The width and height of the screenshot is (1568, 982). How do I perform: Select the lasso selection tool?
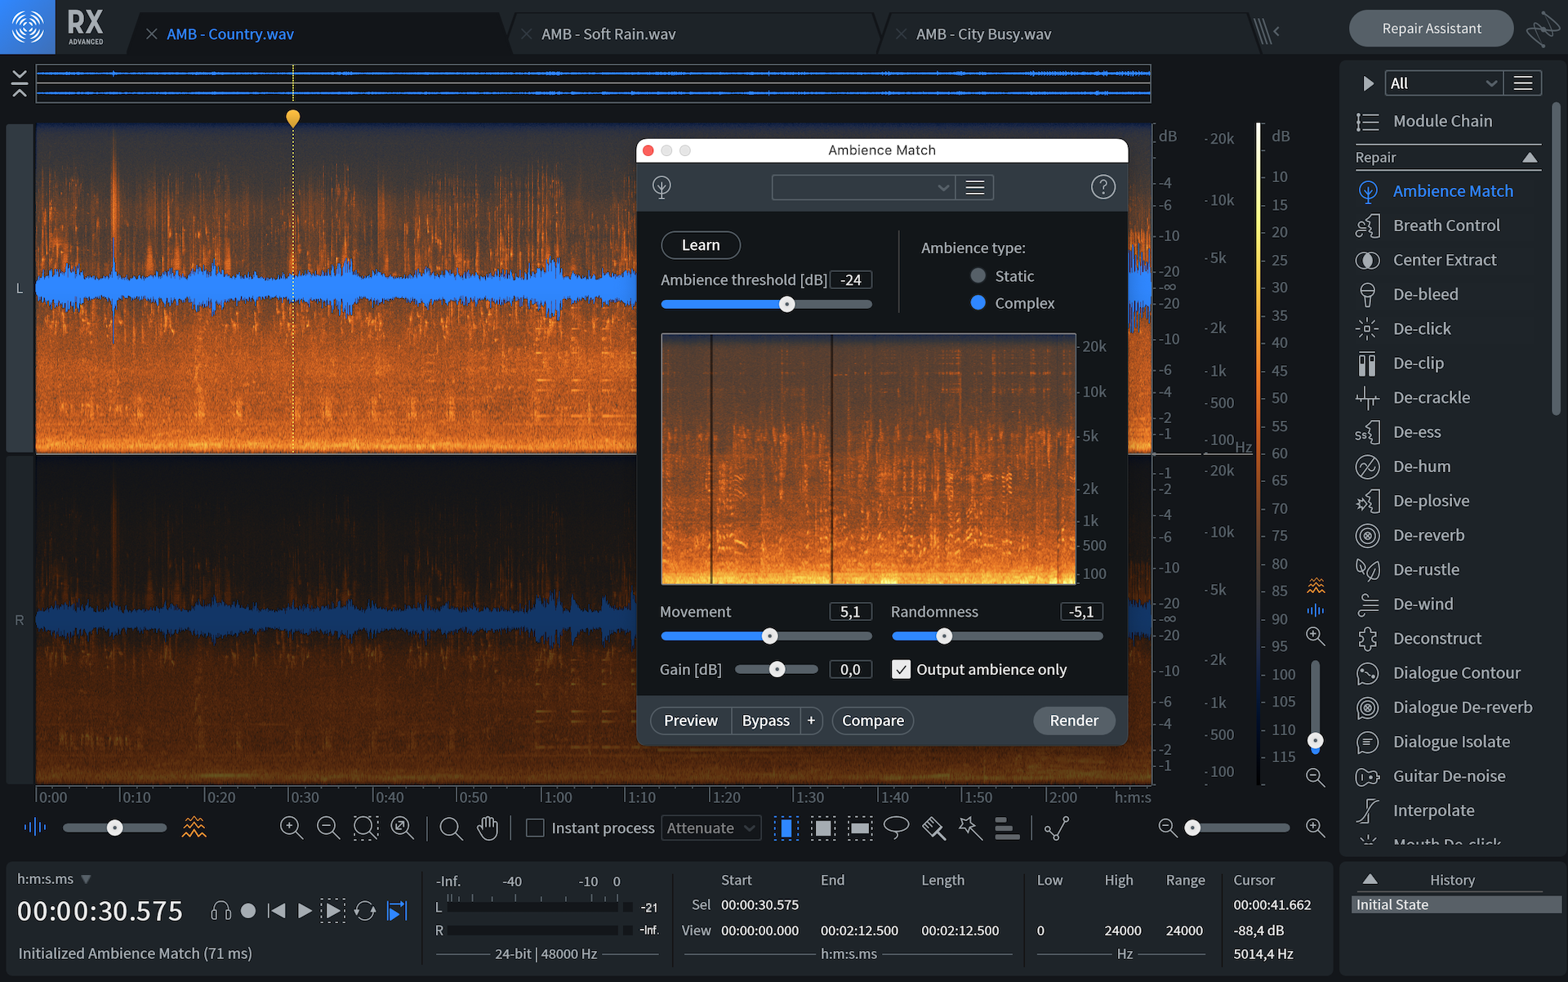pyautogui.click(x=896, y=828)
